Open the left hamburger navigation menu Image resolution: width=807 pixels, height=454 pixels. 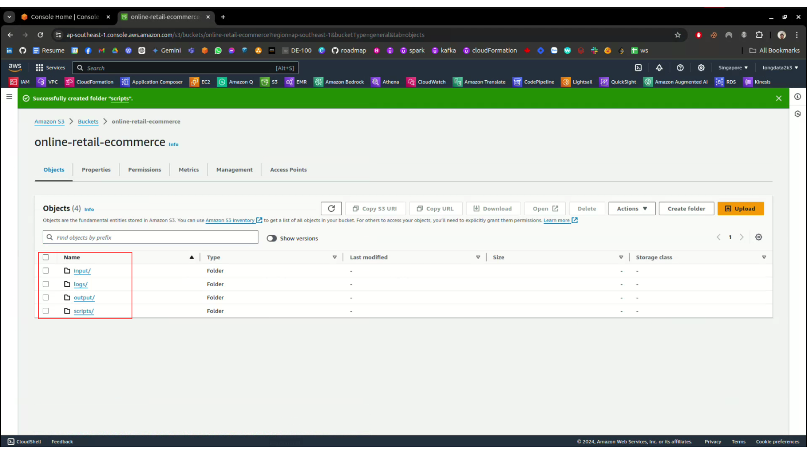[9, 97]
